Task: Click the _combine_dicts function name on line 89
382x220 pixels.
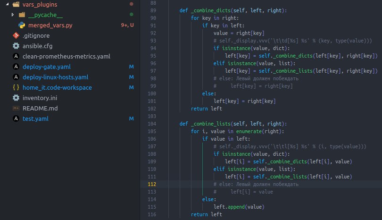Action: [x=211, y=10]
